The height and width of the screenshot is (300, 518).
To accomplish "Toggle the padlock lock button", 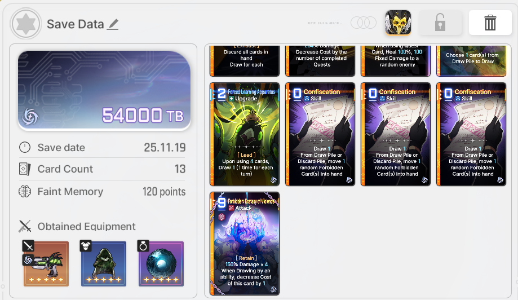I will click(x=440, y=23).
